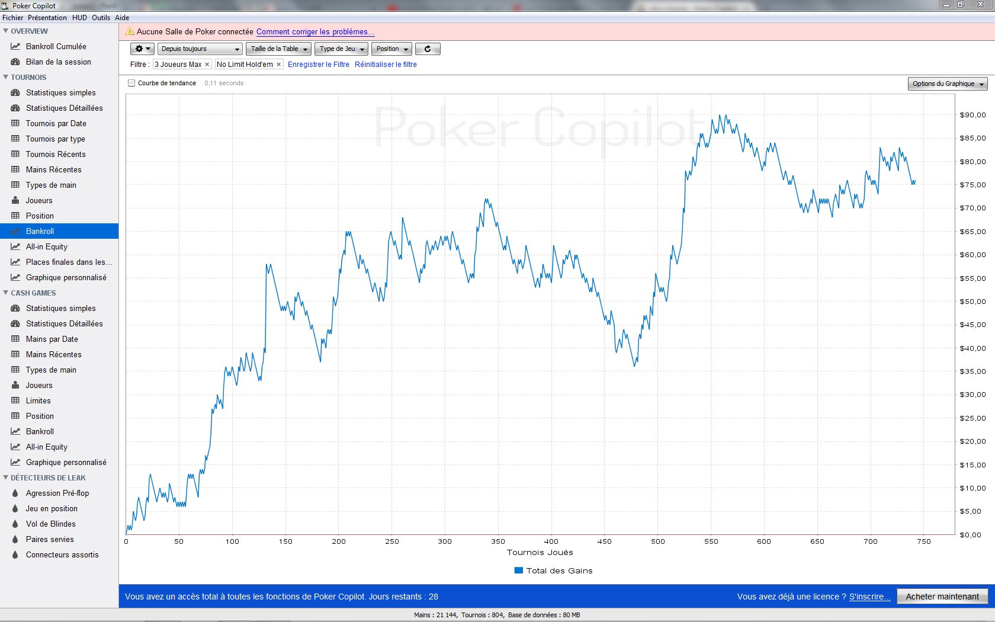
Task: Click the gauge icon beside Cash Games Statistiques simples
Action: coord(15,308)
